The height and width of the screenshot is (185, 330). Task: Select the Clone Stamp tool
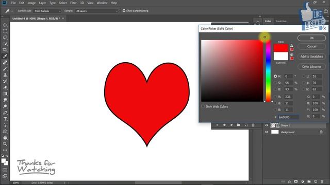coord(5,75)
